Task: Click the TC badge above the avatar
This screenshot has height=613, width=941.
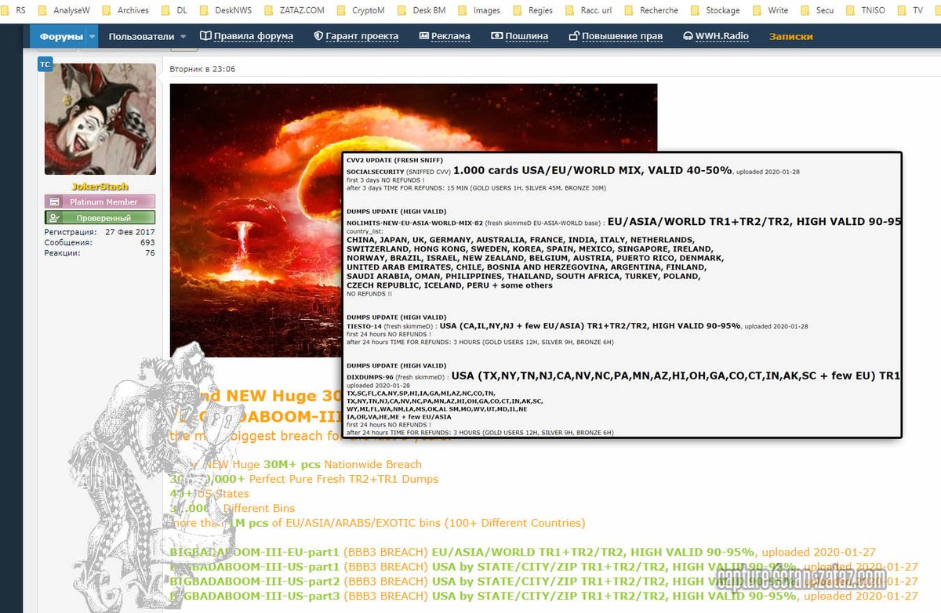Action: (45, 64)
